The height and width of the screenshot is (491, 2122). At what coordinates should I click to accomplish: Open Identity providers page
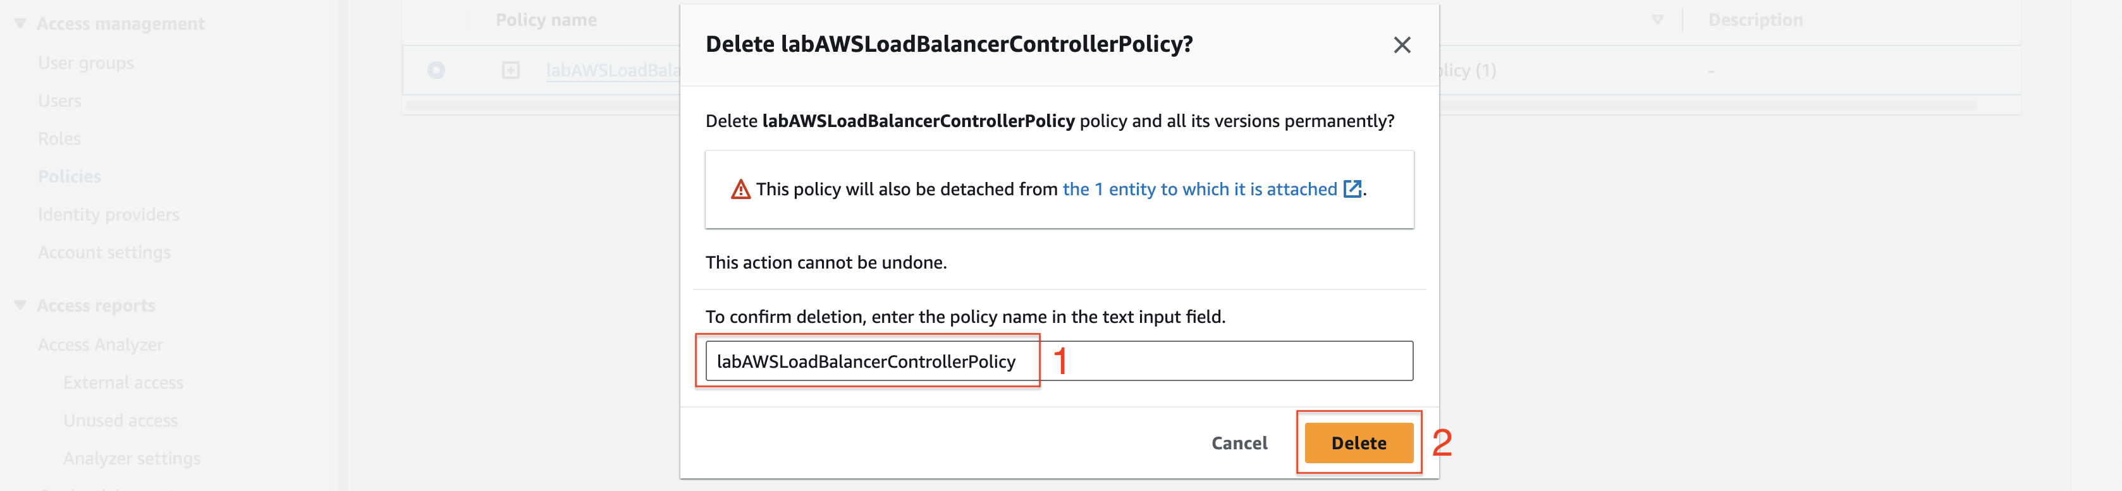click(109, 214)
